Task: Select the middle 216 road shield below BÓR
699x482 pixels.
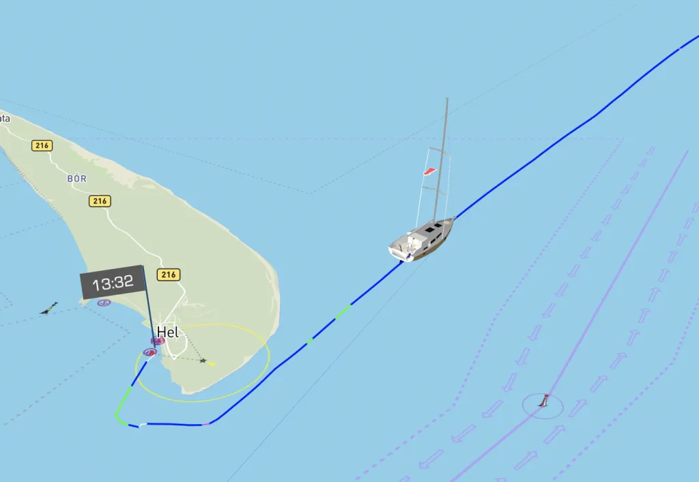Action: click(100, 201)
